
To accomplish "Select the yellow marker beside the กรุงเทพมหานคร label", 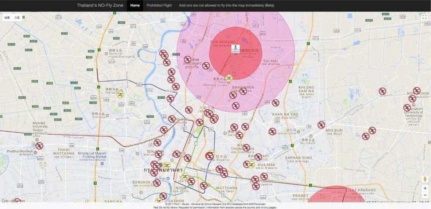I will tap(166, 166).
